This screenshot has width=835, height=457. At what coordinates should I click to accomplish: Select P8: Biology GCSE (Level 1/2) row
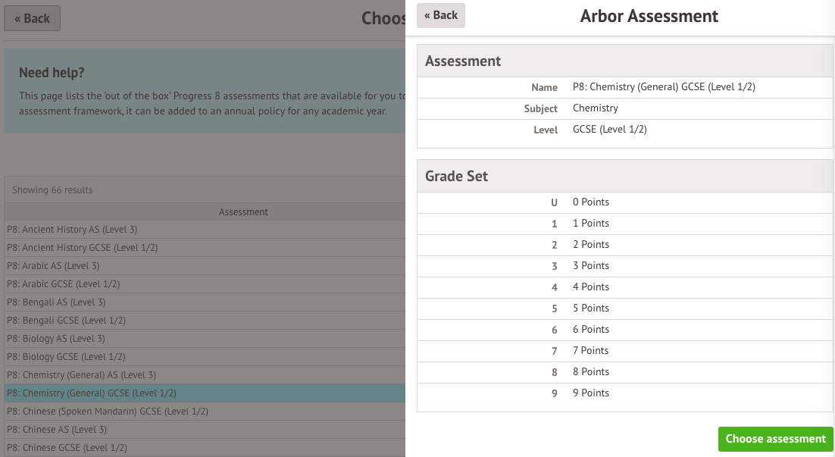[66, 357]
